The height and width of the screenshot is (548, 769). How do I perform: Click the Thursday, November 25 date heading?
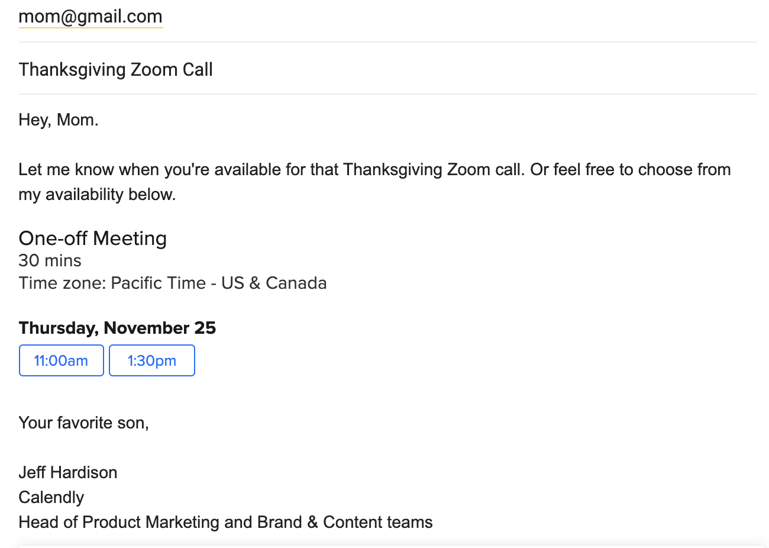pos(117,328)
